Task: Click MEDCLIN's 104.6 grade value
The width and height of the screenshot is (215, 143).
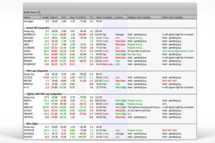Action: [x=46, y=107]
